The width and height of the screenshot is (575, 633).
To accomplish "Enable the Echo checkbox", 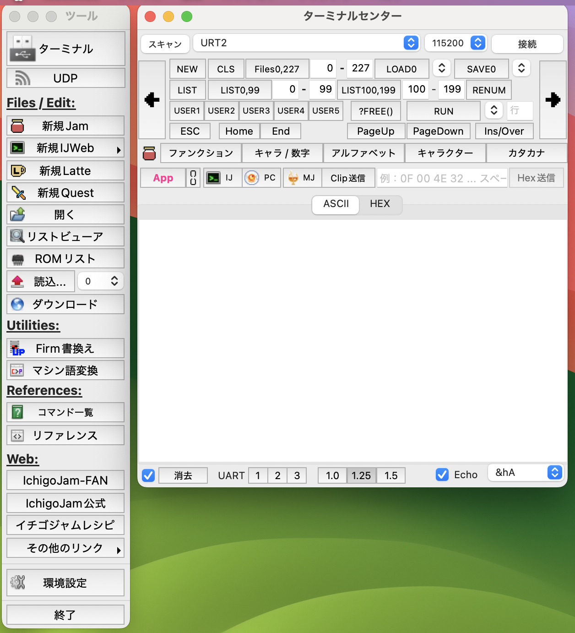I will tap(442, 475).
